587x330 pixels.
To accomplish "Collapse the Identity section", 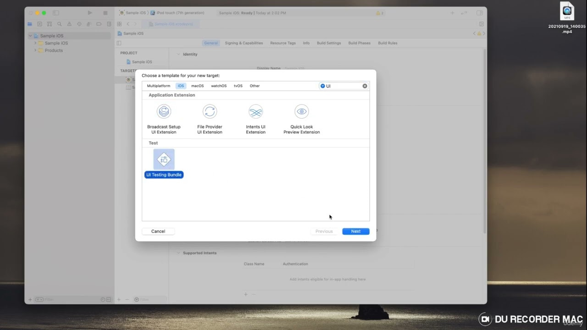I will coord(179,54).
